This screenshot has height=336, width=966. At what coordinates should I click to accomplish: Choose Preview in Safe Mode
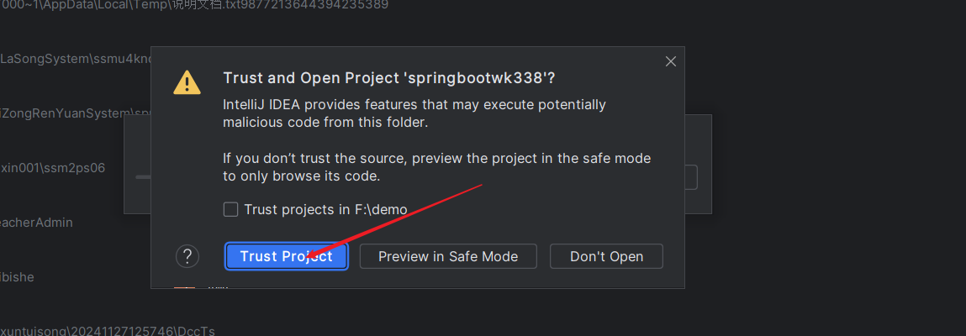tap(448, 256)
